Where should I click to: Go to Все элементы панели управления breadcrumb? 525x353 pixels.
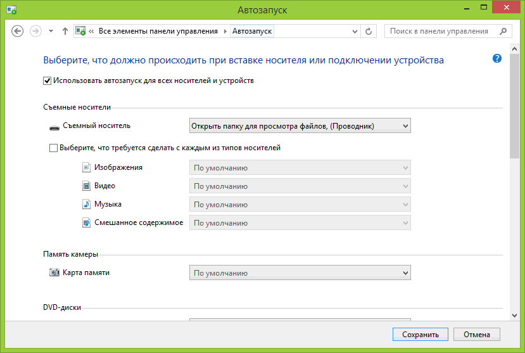tap(158, 31)
